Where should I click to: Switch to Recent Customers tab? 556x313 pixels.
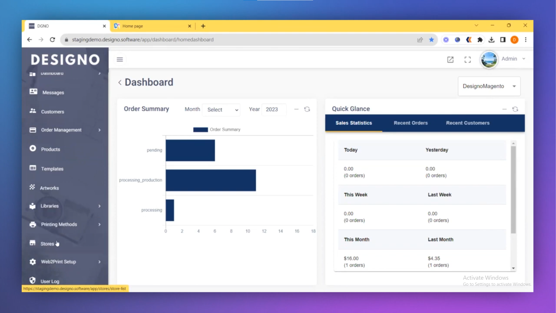tap(467, 123)
